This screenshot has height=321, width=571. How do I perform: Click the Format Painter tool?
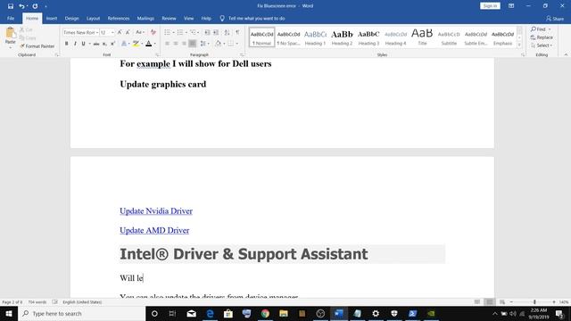(x=37, y=46)
